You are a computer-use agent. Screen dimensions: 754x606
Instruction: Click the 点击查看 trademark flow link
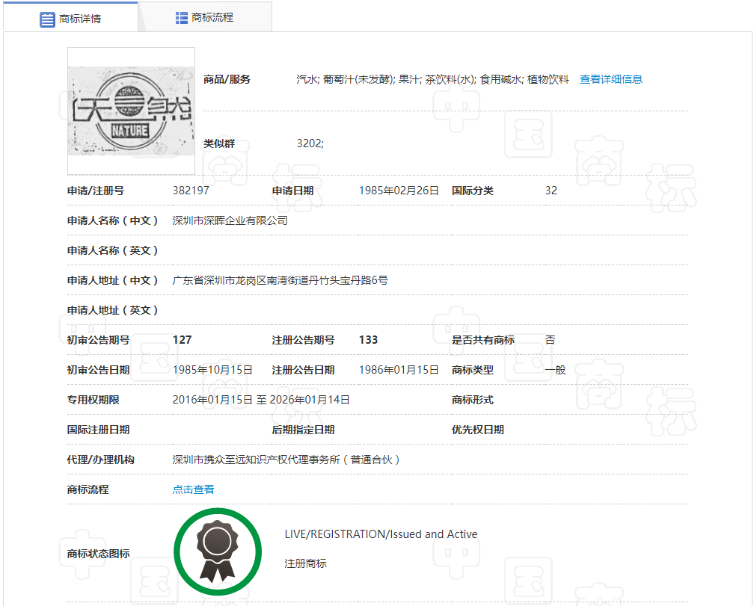(193, 489)
